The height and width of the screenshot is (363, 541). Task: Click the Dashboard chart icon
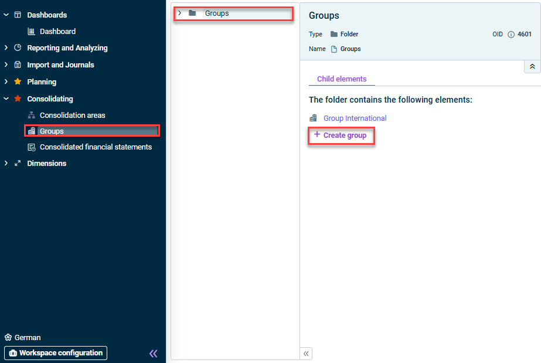(x=32, y=32)
